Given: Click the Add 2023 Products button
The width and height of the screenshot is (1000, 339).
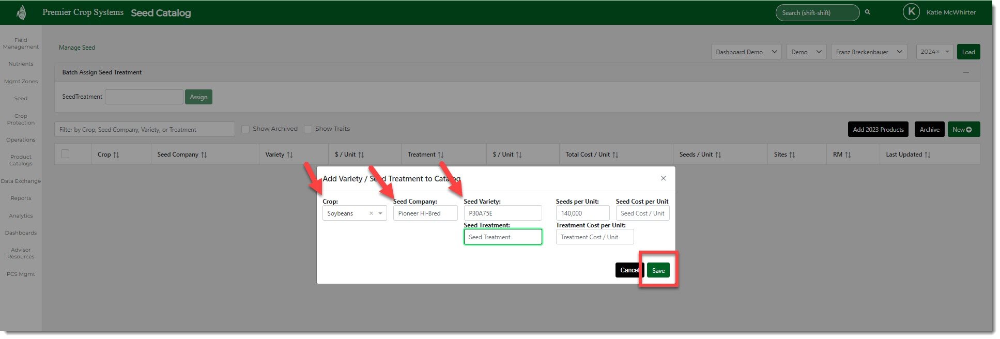Looking at the screenshot, I should point(878,130).
